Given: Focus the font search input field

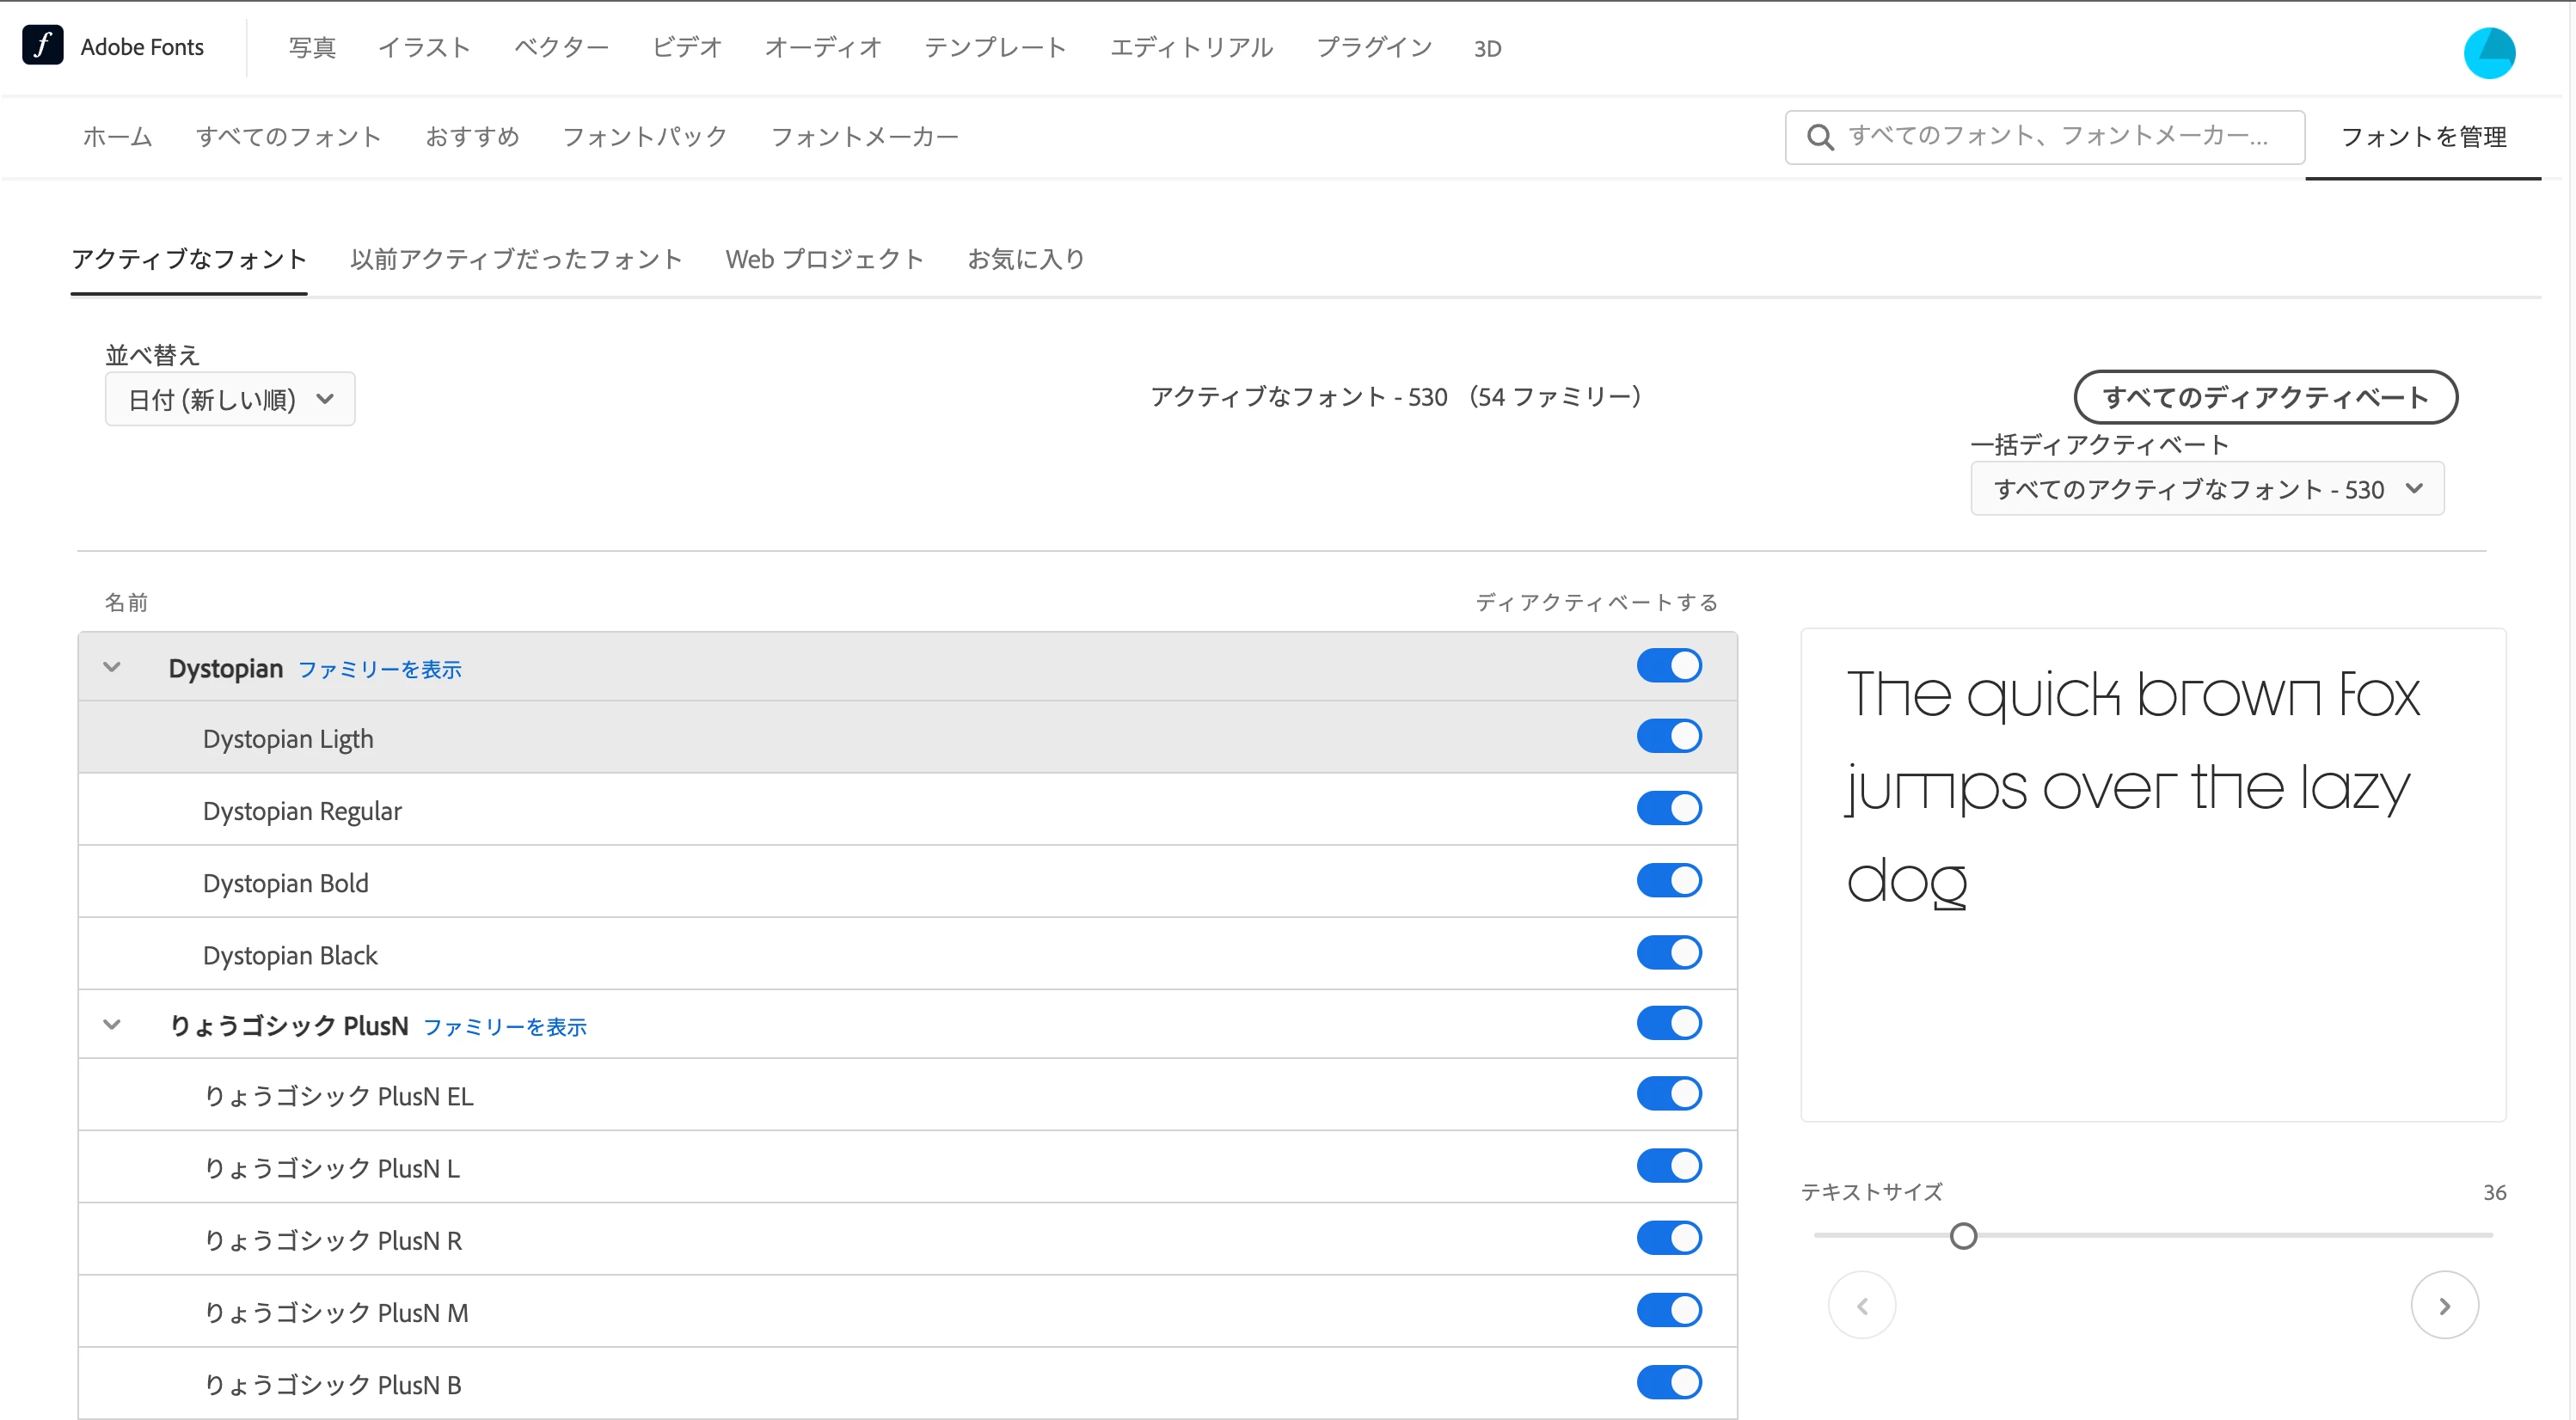Looking at the screenshot, I should 2060,137.
